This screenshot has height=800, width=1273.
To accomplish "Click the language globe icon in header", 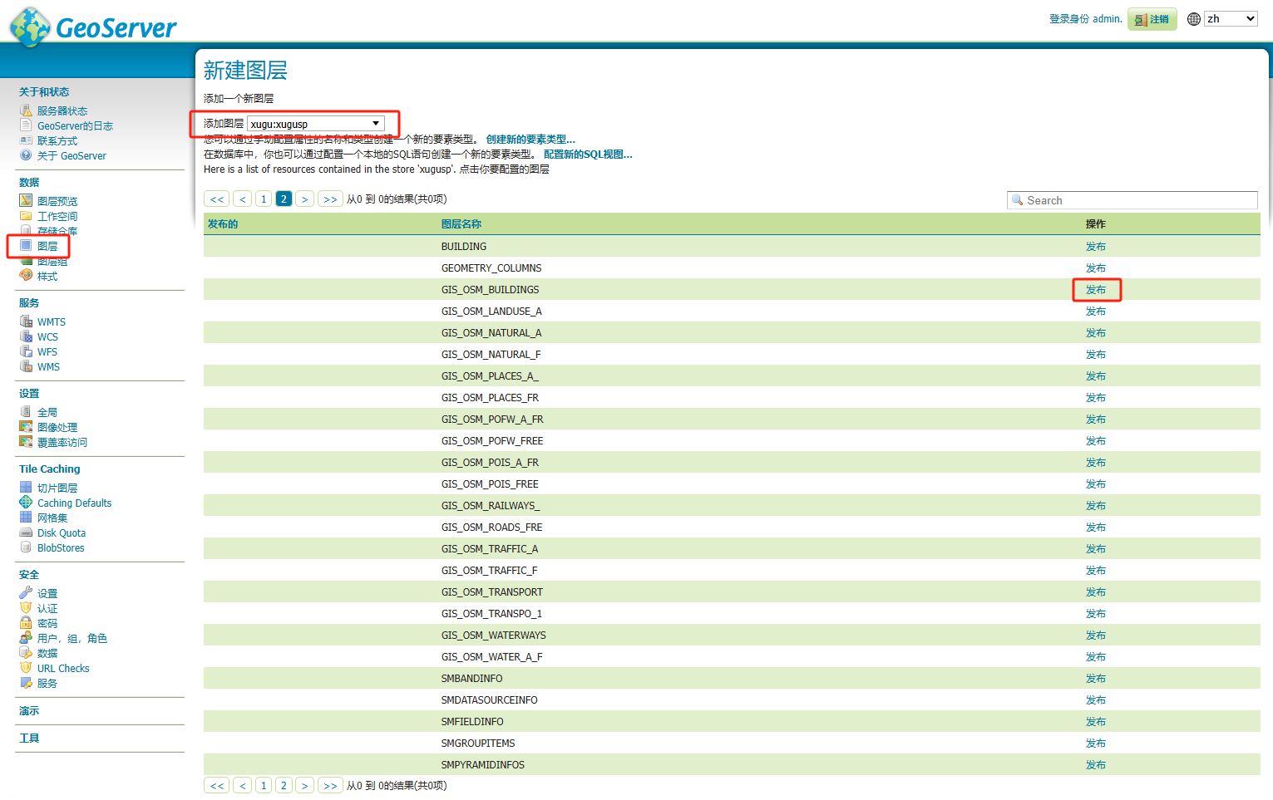I will click(1194, 19).
